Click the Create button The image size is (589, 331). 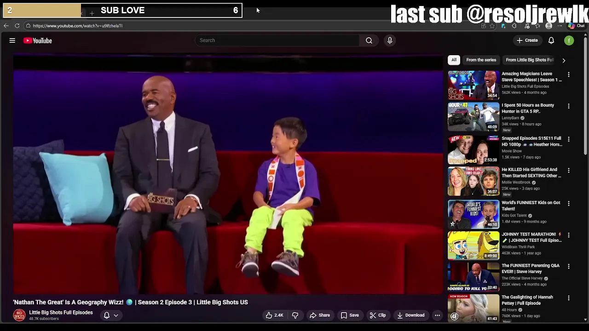tap(527, 40)
